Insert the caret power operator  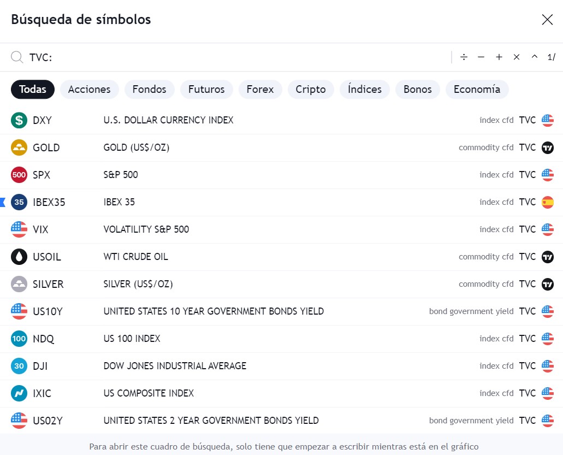pyautogui.click(x=534, y=57)
